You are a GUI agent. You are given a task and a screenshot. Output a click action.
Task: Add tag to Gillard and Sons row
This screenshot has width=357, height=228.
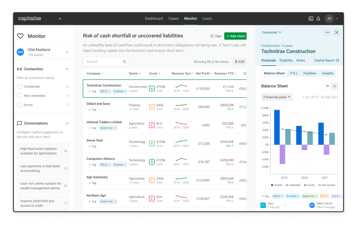pos(92,109)
